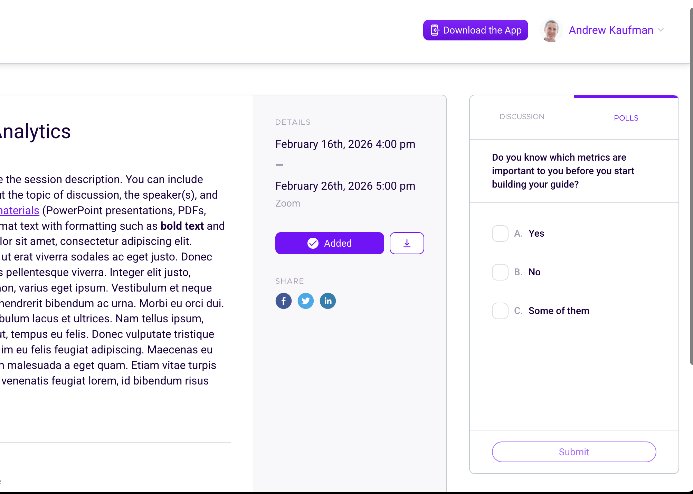
Task: Check poll option C Some of them
Action: pos(500,311)
